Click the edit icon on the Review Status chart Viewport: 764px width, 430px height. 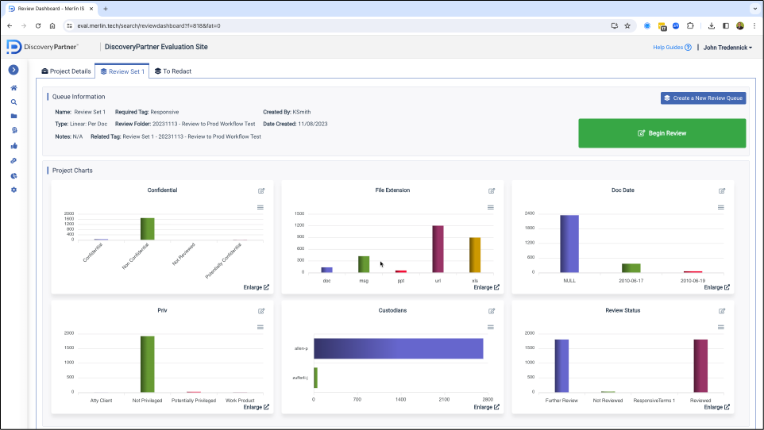pyautogui.click(x=722, y=311)
